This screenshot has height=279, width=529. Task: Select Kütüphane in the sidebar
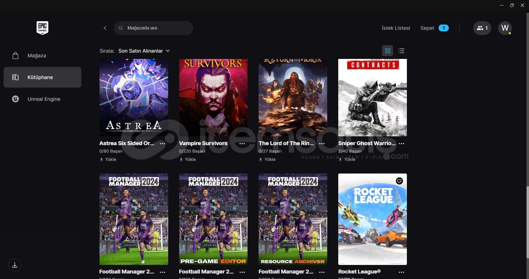tap(42, 77)
